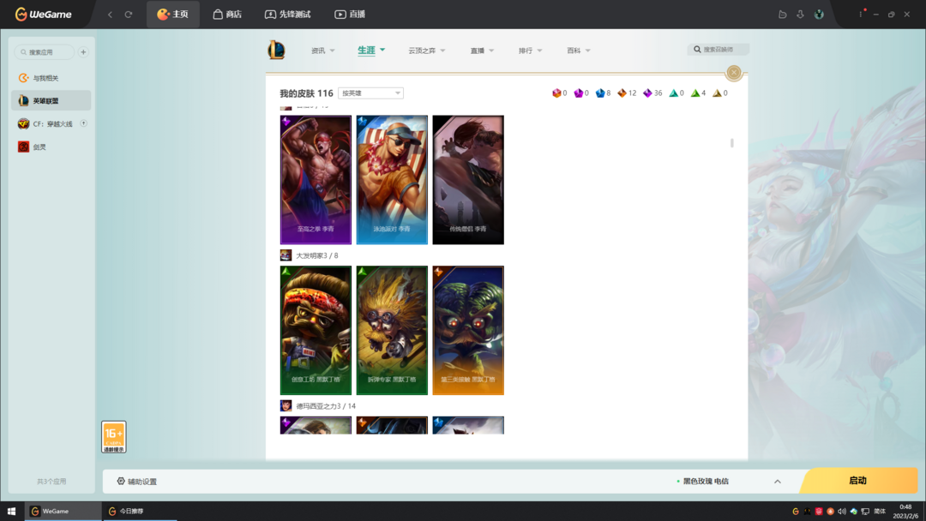
Task: Open the three-dot more menu with red dot
Action: pos(861,14)
